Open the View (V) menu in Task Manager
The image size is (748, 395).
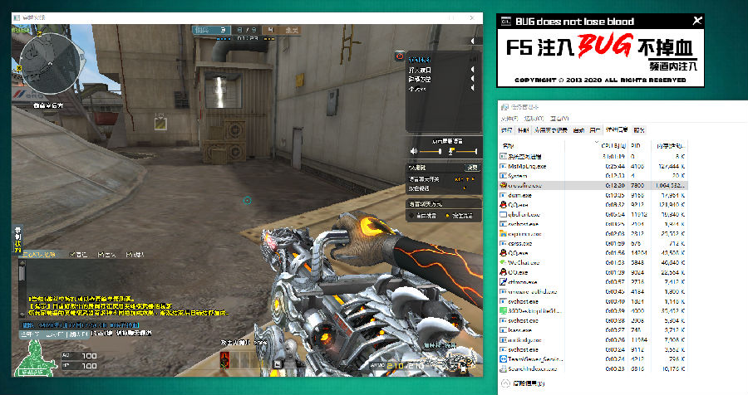coord(559,118)
